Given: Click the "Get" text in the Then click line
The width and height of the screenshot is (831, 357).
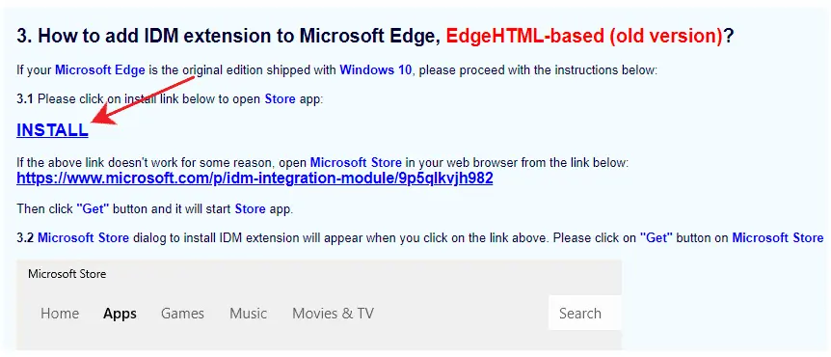Looking at the screenshot, I should (93, 209).
